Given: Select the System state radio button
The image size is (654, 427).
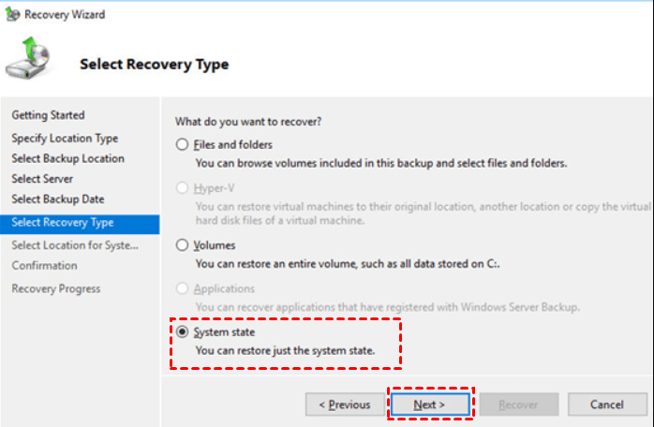Looking at the screenshot, I should click(x=182, y=333).
